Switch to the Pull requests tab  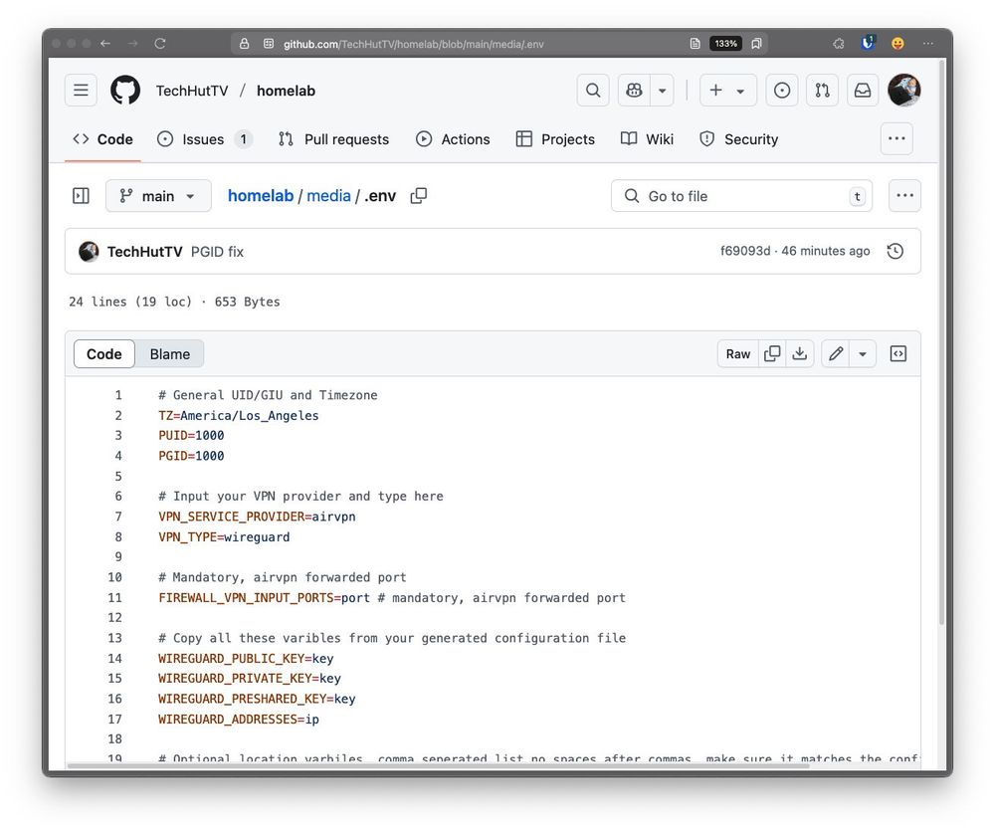(333, 139)
